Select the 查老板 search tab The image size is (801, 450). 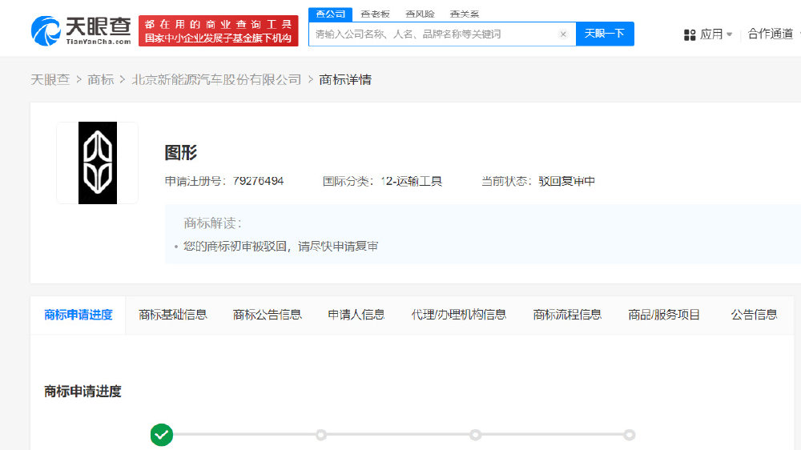pyautogui.click(x=375, y=14)
